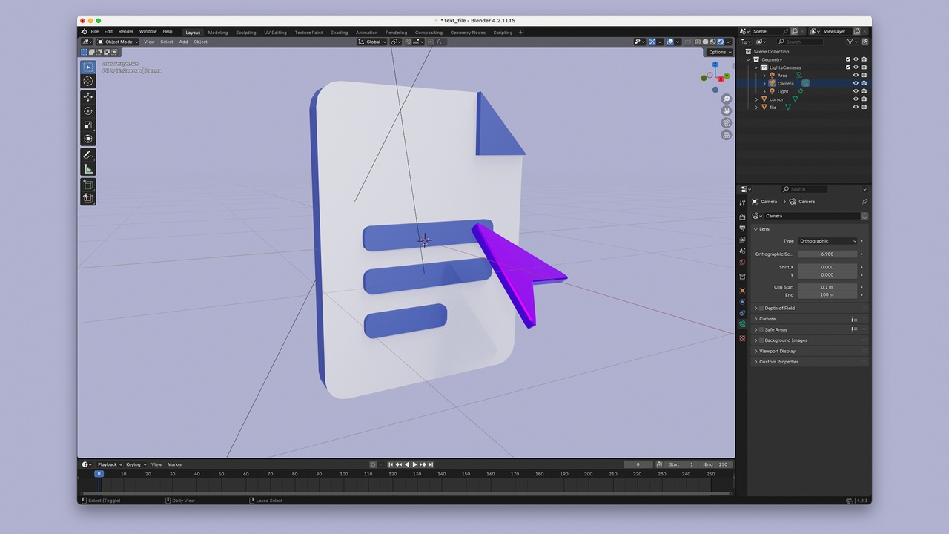Open the Tool properties tab
This screenshot has height=534, width=949.
click(742, 203)
